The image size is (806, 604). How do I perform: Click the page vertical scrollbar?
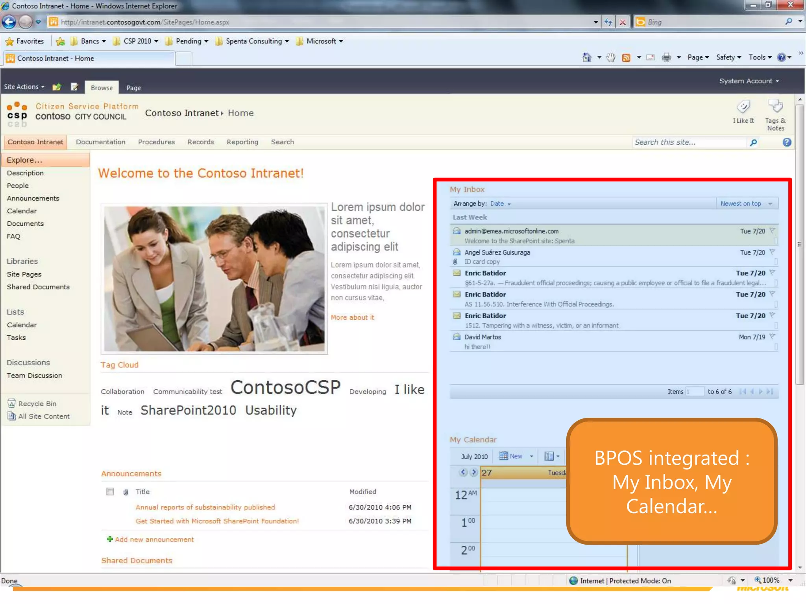pos(800,244)
